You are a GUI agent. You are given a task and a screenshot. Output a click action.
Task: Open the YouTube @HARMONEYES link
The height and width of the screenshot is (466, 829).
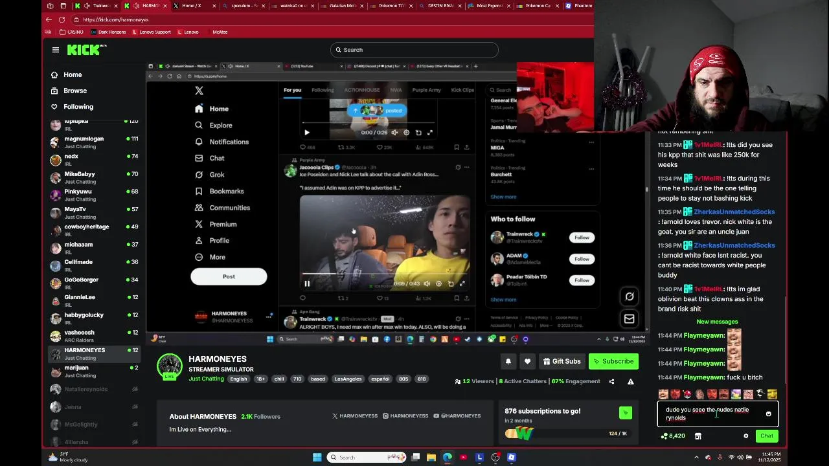457,416
